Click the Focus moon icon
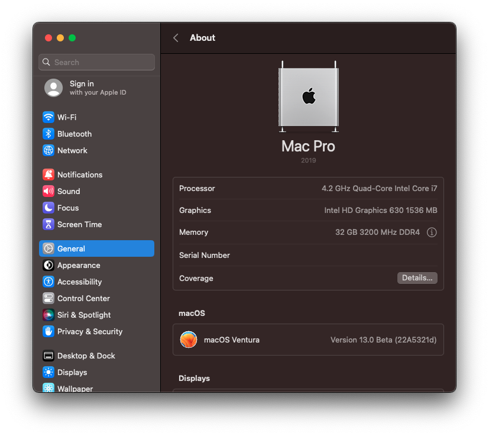 [48, 208]
